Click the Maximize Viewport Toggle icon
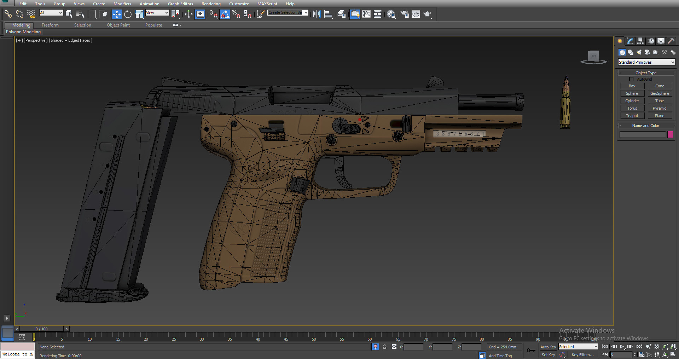 click(673, 354)
